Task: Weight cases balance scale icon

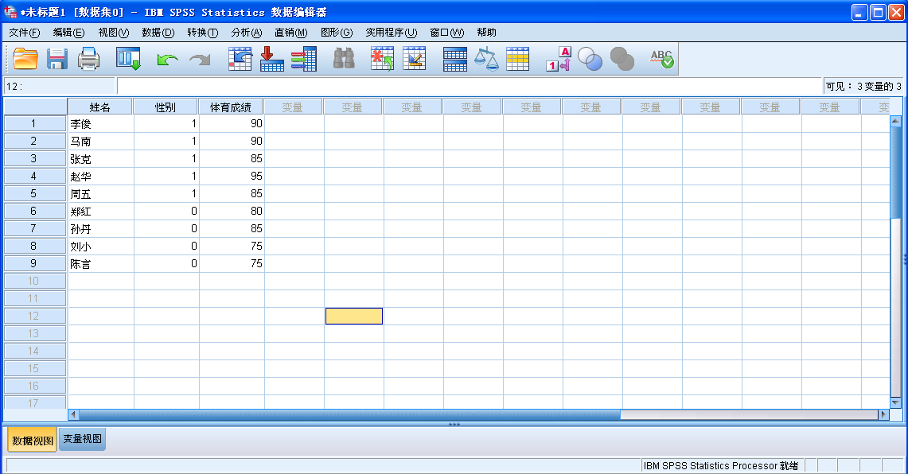Action: coord(486,58)
